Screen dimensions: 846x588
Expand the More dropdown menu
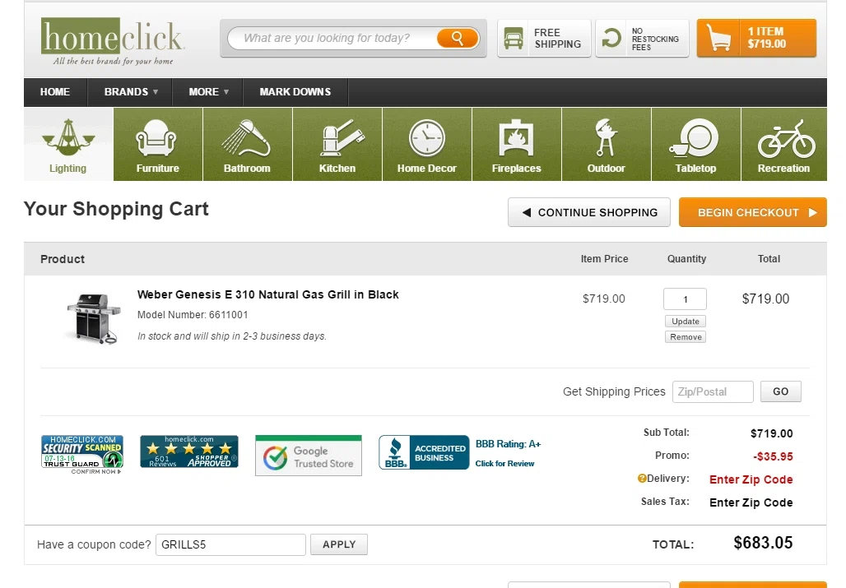coord(208,91)
